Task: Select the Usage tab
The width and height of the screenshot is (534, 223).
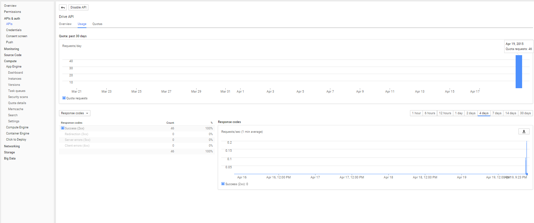Action: (82, 24)
